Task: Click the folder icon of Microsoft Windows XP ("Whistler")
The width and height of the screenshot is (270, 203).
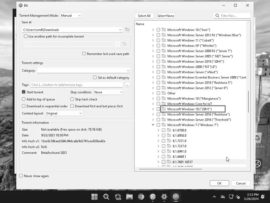Action: tap(163, 45)
